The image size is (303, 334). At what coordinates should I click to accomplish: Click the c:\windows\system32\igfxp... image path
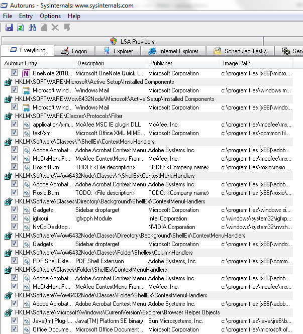(x=256, y=218)
